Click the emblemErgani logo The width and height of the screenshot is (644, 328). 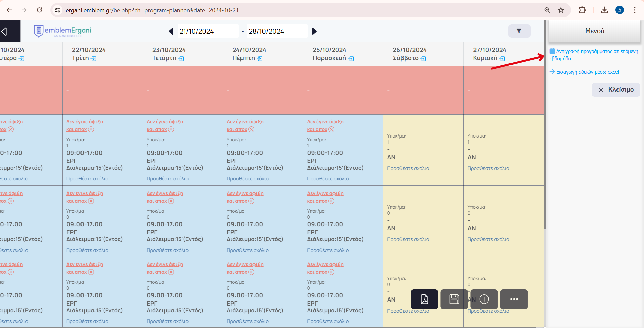click(x=63, y=31)
